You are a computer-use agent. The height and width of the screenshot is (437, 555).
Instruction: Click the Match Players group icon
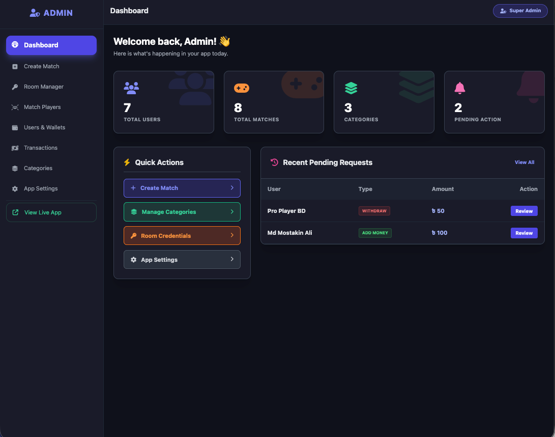coord(15,107)
